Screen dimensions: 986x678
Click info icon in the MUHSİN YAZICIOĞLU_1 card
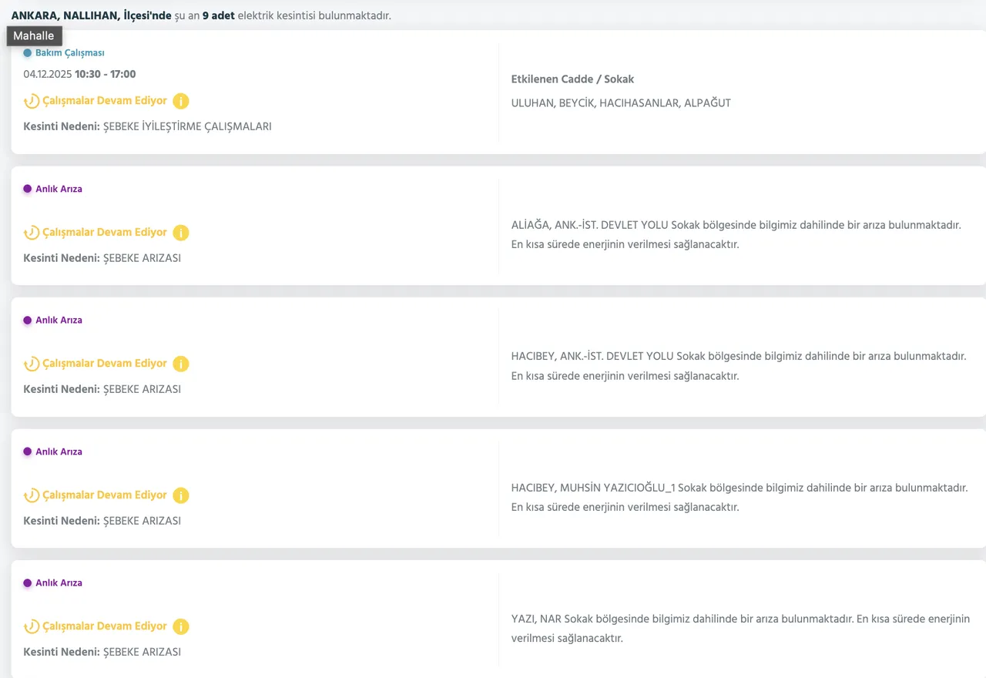[180, 495]
